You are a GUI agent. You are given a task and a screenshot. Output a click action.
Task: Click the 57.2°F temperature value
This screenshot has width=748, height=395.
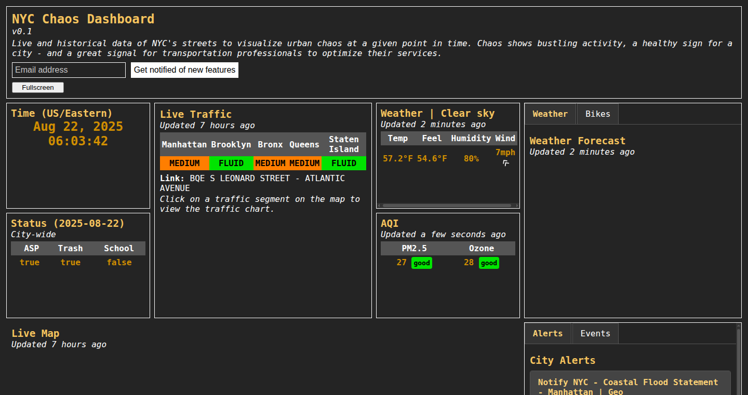point(398,158)
